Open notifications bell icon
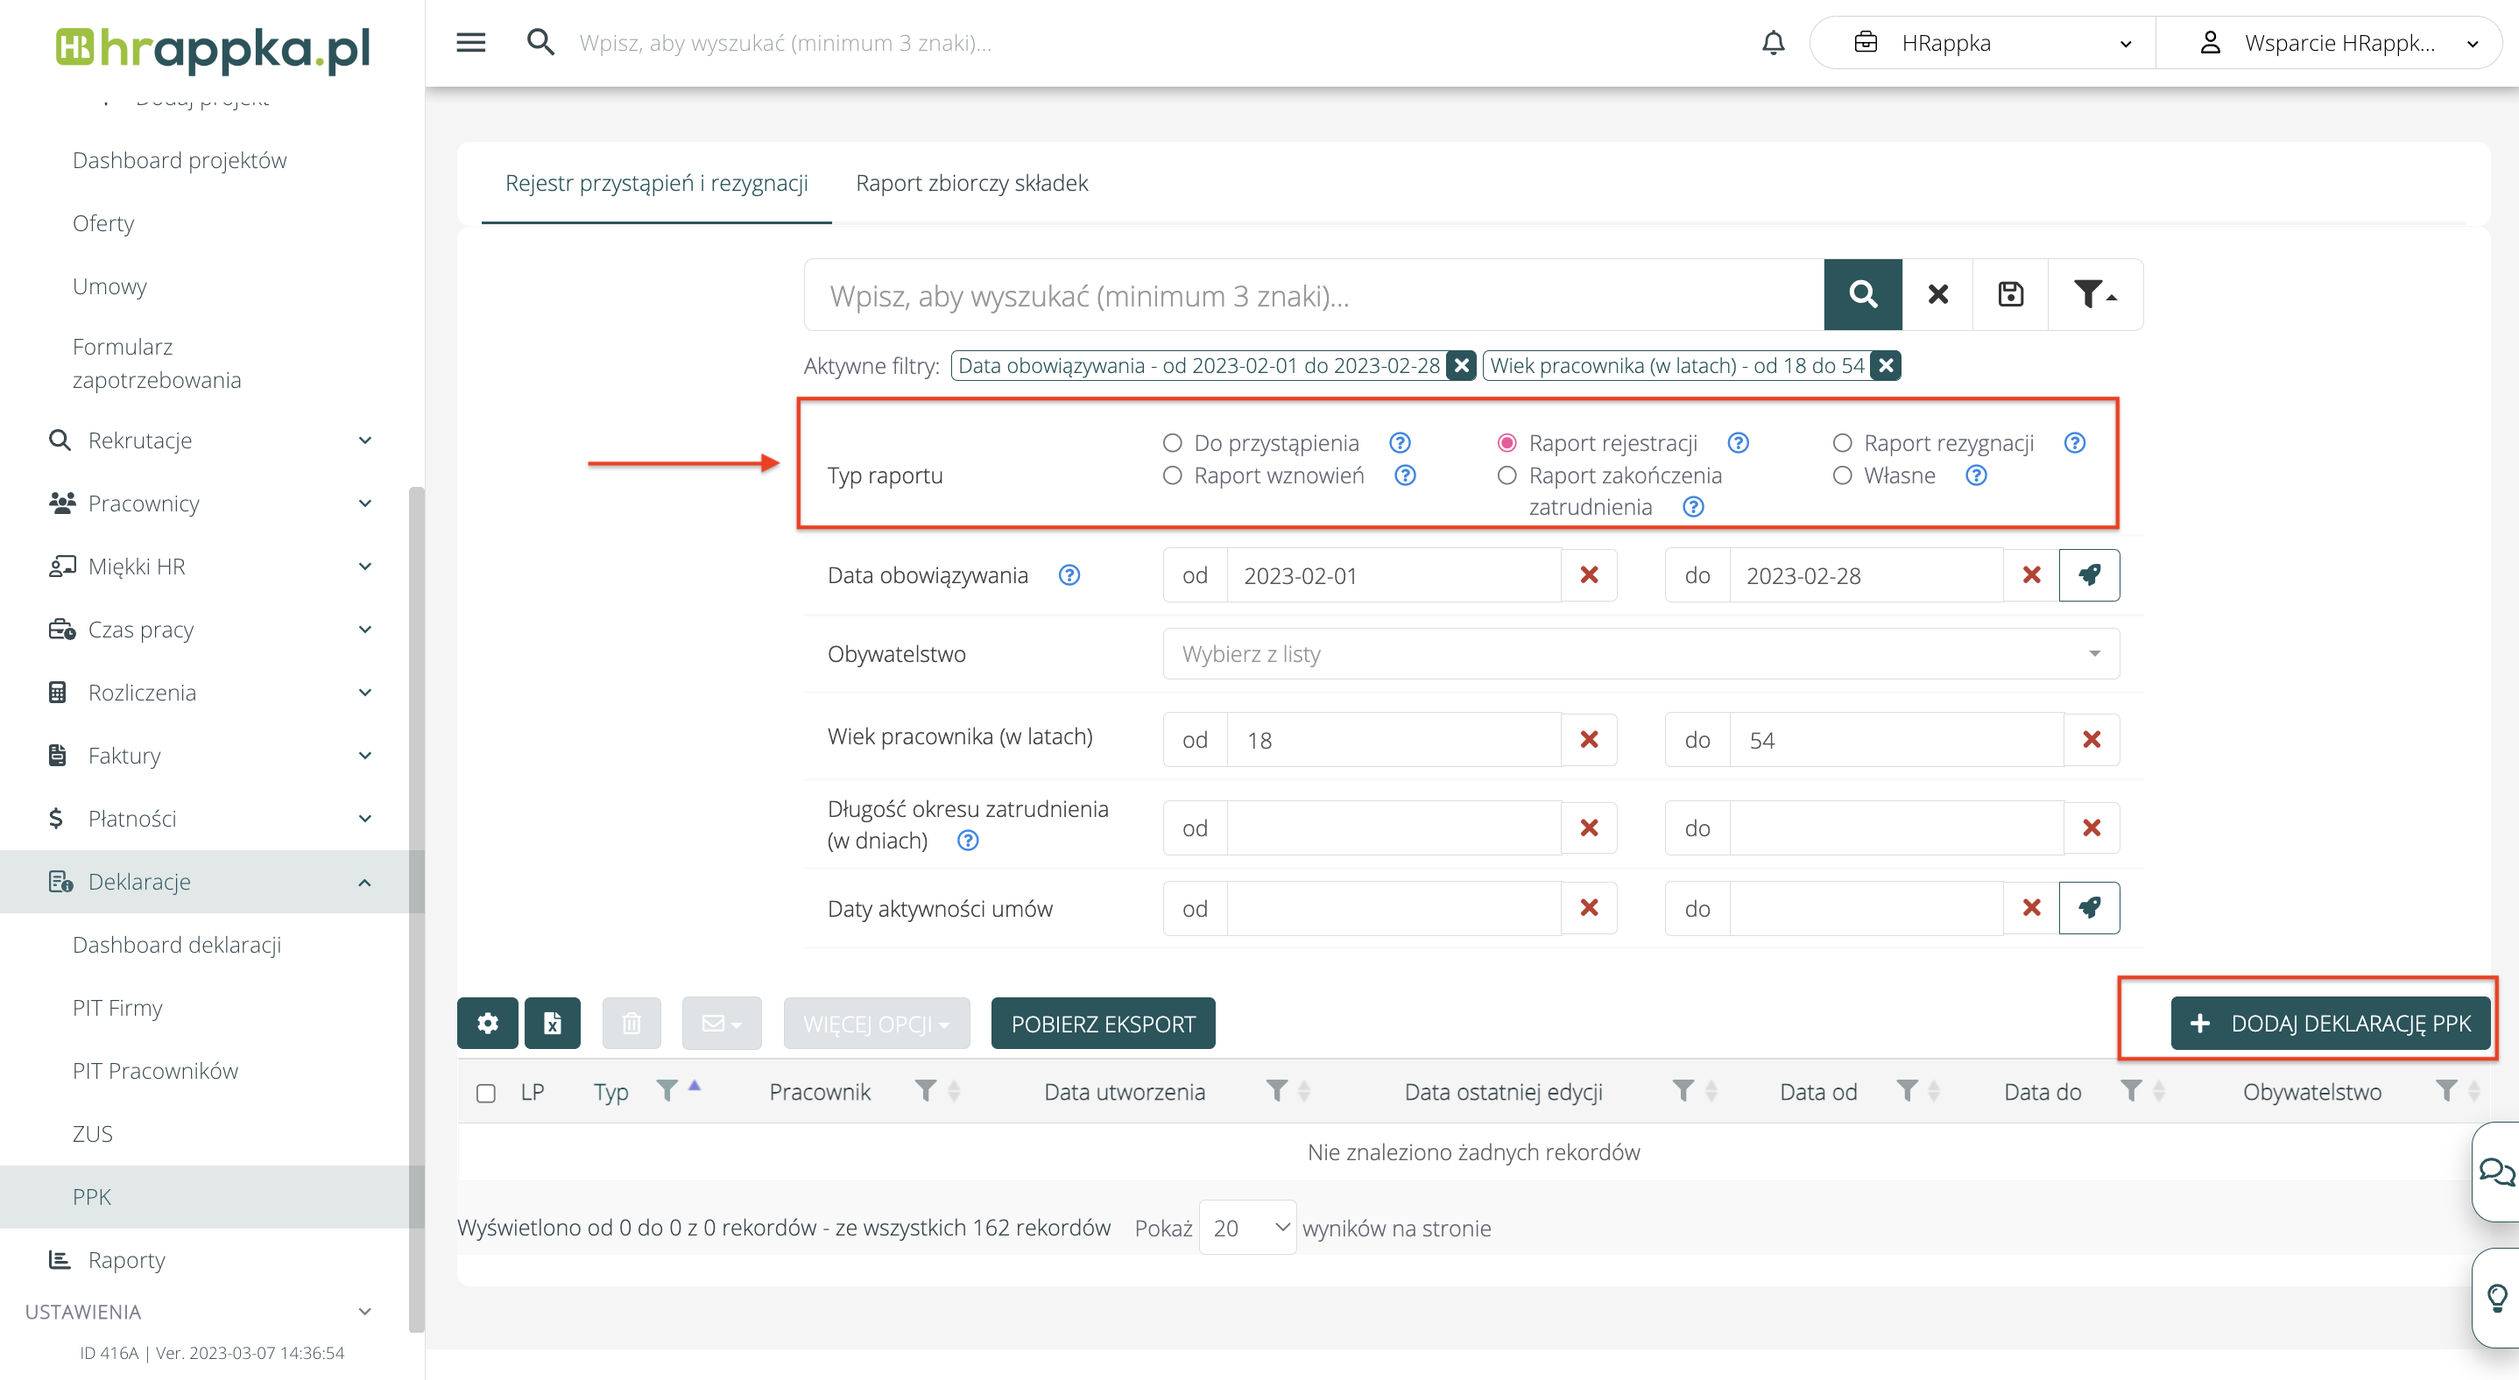This screenshot has height=1380, width=2519. (1773, 43)
